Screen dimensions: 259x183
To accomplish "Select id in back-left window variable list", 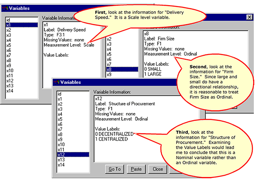I will [22, 20].
